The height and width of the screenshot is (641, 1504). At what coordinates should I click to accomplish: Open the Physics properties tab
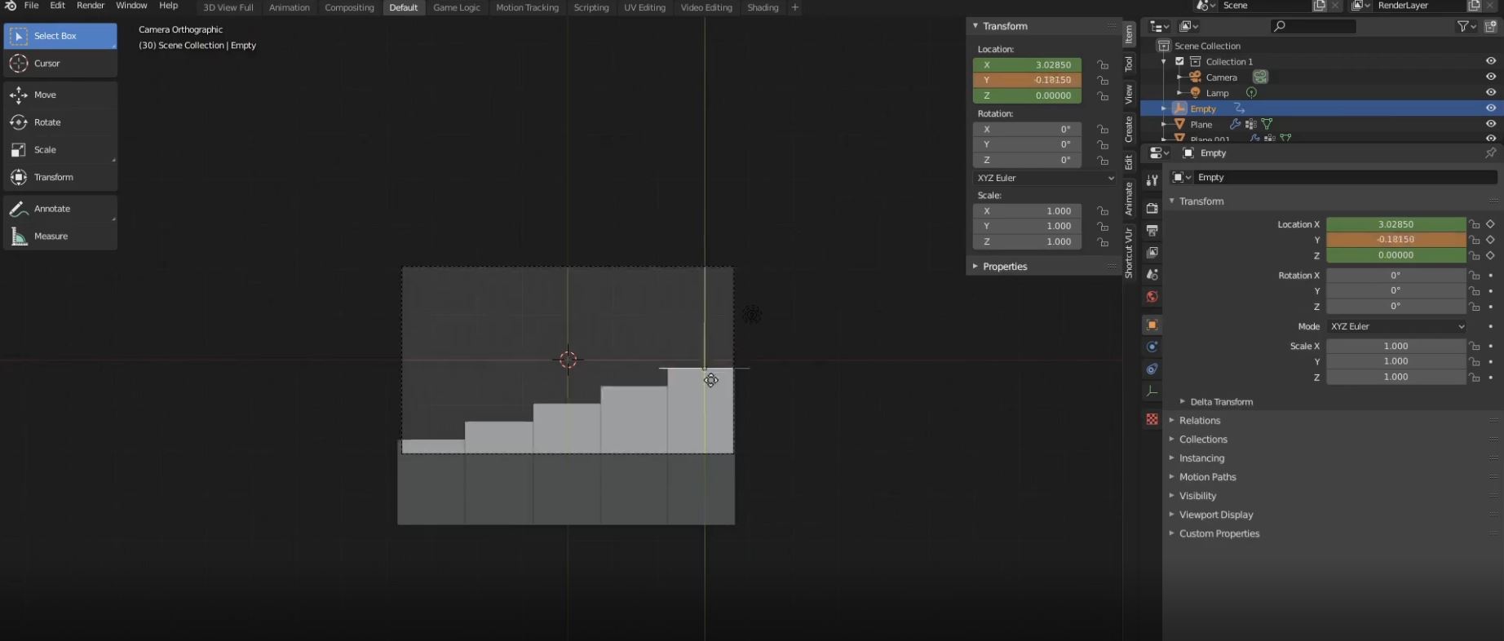pyautogui.click(x=1152, y=347)
